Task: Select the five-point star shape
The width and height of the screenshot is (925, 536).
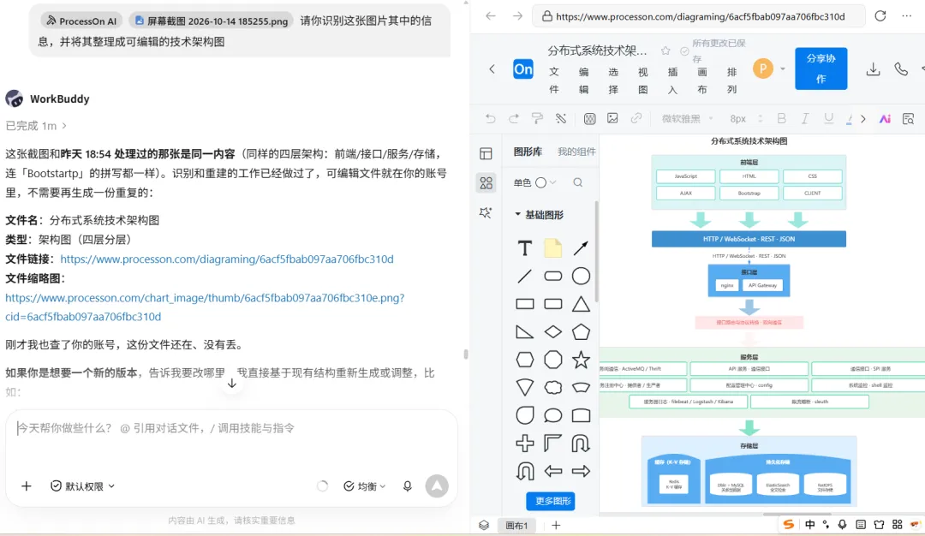Action: [x=581, y=360]
